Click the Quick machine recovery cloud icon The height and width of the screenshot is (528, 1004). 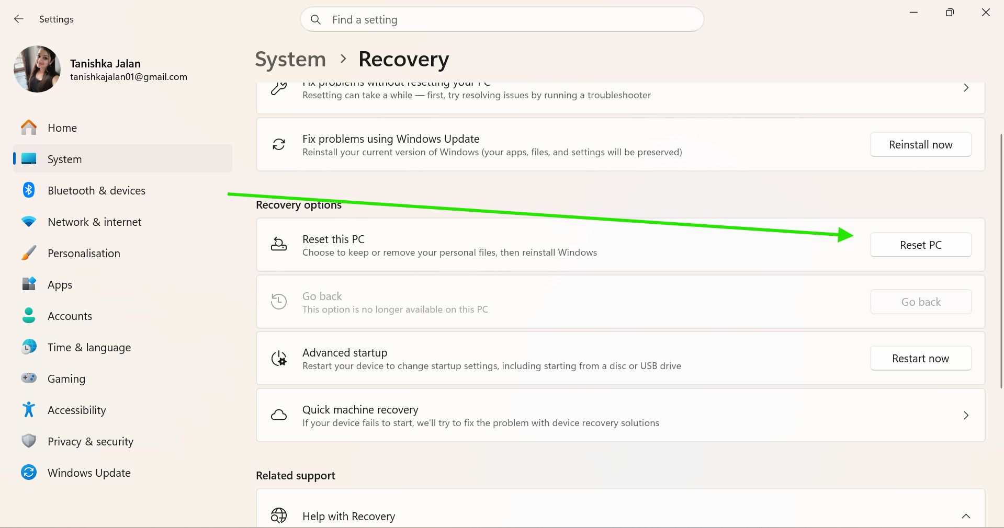click(x=279, y=415)
